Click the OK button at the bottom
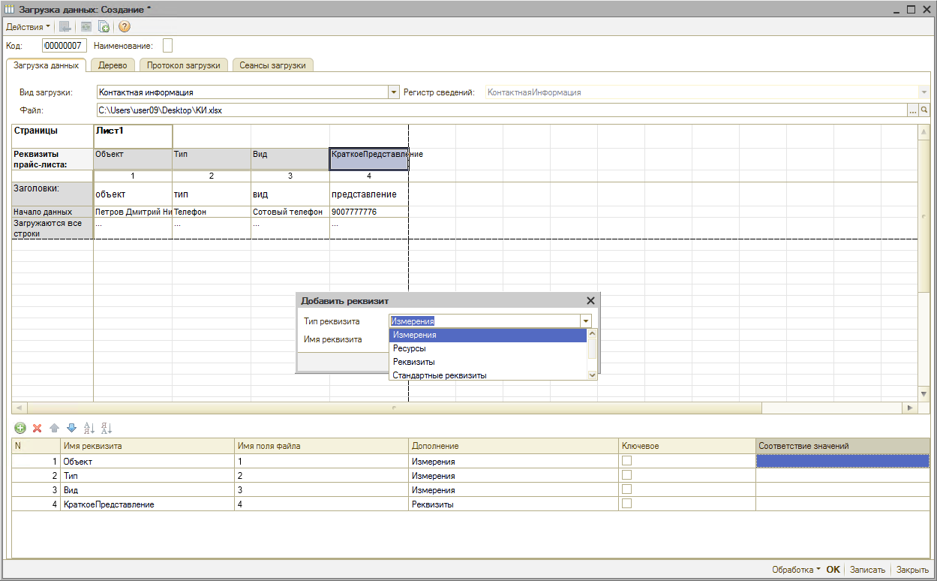Image resolution: width=937 pixels, height=581 pixels. click(833, 570)
